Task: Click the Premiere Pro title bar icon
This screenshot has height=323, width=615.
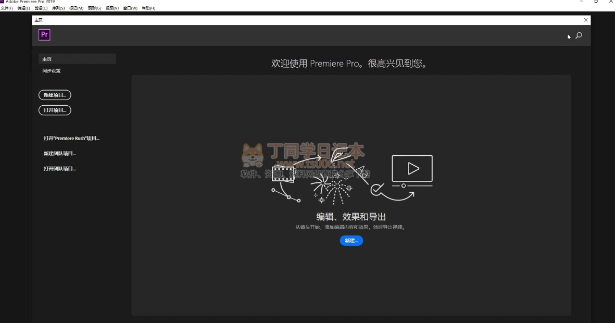Action: 3,2
